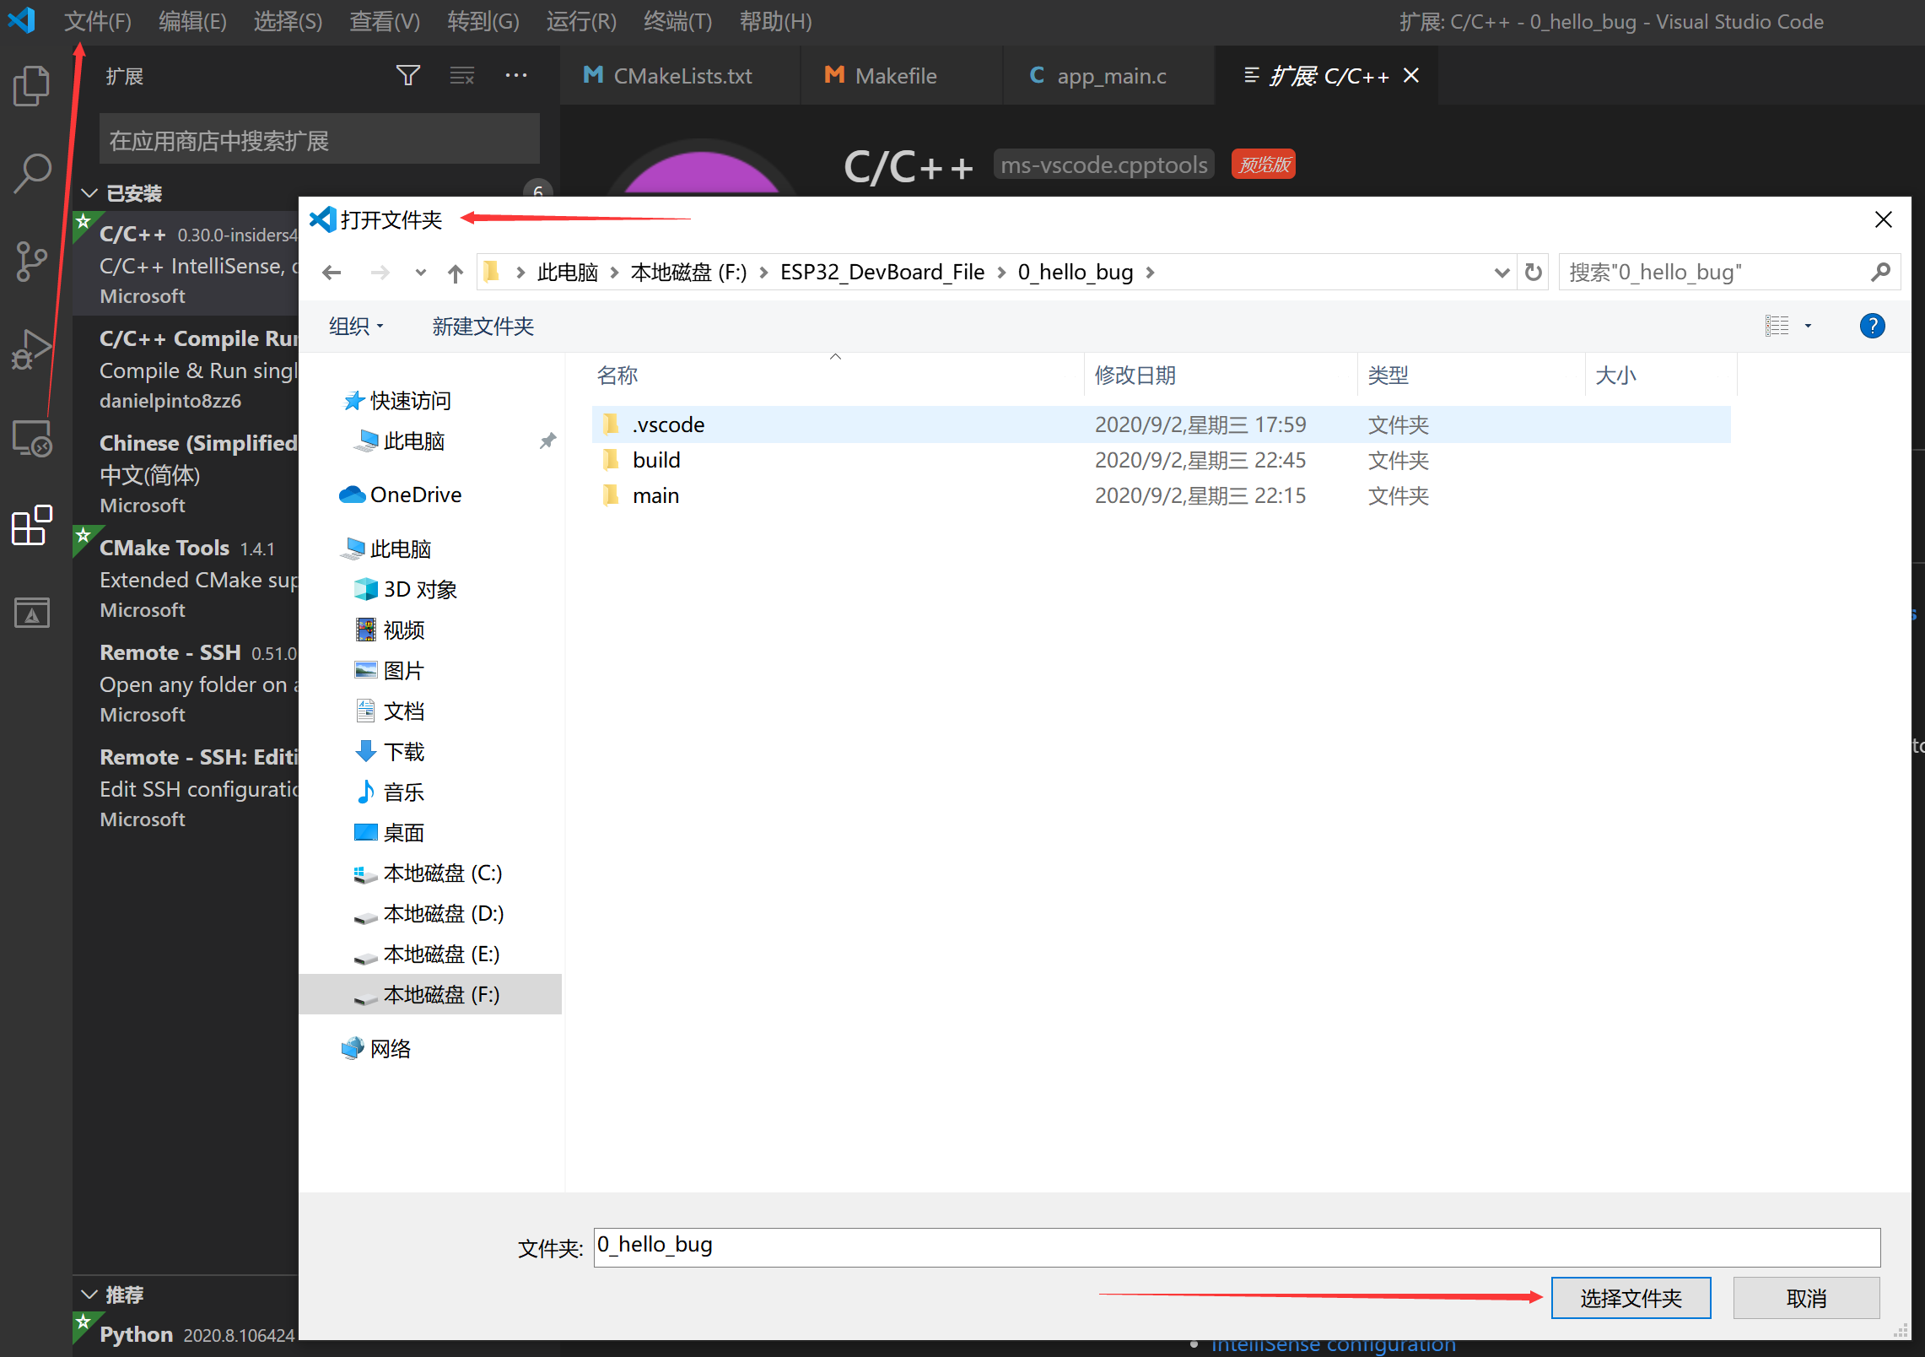Select 本地磁盘 (D:) in navigation tree
The width and height of the screenshot is (1925, 1357).
pos(443,914)
